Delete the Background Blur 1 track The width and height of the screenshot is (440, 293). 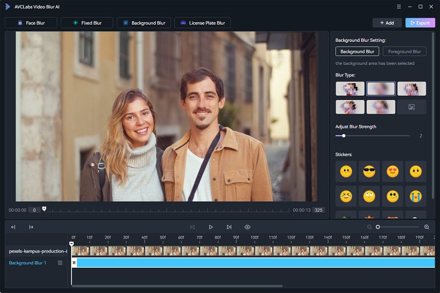point(60,263)
